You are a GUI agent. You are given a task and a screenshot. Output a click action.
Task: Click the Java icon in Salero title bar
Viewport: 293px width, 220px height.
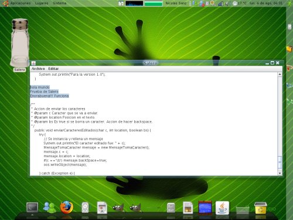click(x=33, y=63)
